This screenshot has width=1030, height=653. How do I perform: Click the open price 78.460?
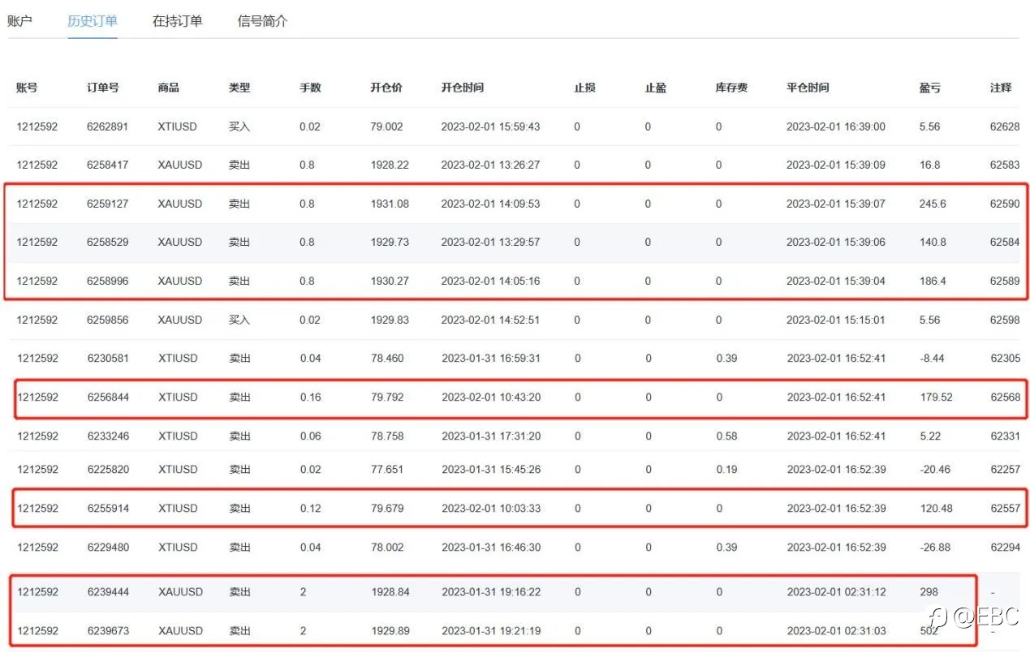coord(387,358)
